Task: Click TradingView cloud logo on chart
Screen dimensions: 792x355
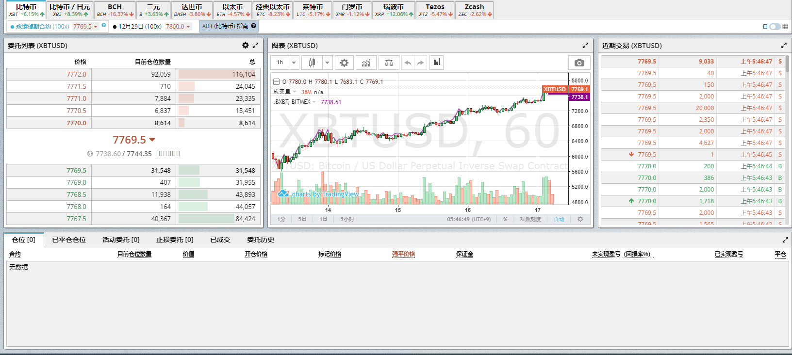Action: (283, 194)
